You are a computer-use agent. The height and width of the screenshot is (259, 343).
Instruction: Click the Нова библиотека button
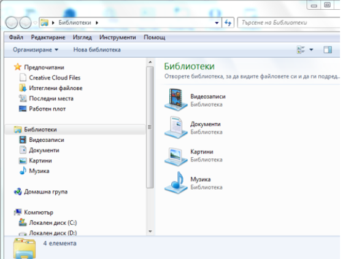click(x=97, y=50)
